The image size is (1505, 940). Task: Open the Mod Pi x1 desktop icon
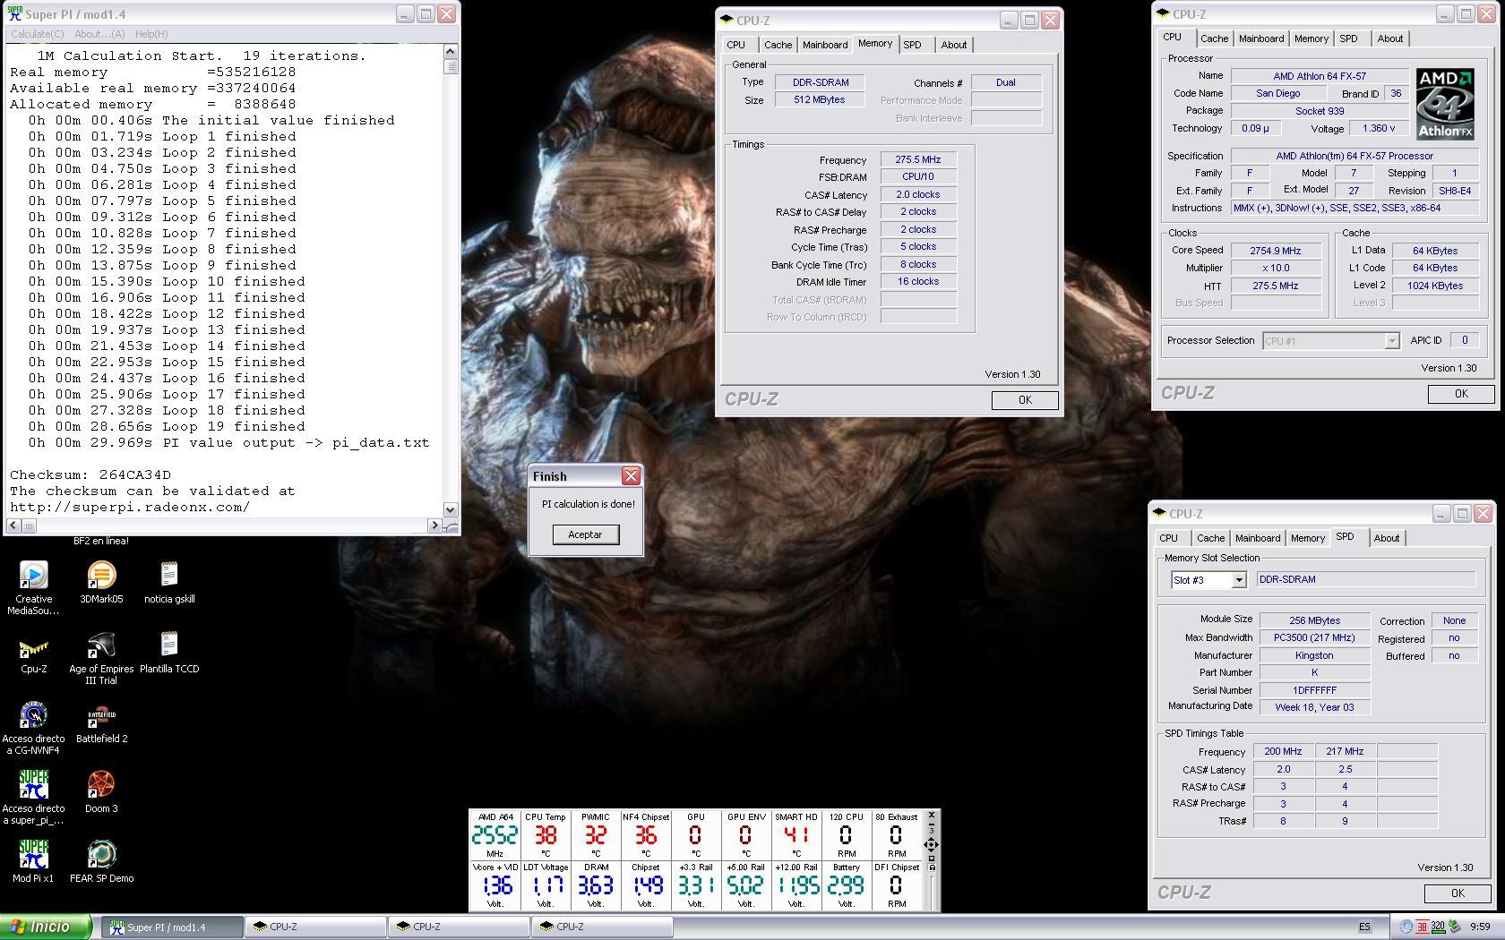click(33, 855)
